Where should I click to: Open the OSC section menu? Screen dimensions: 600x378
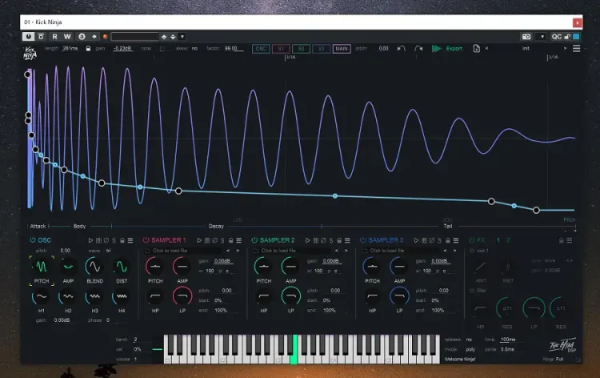tap(130, 240)
